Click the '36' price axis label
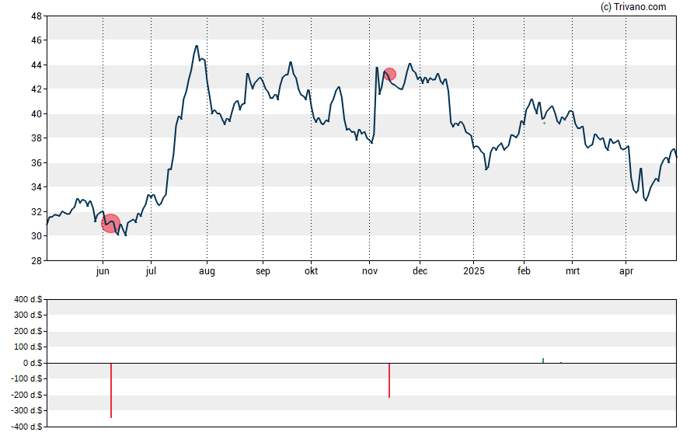This screenshot has height=439, width=690. (37, 162)
